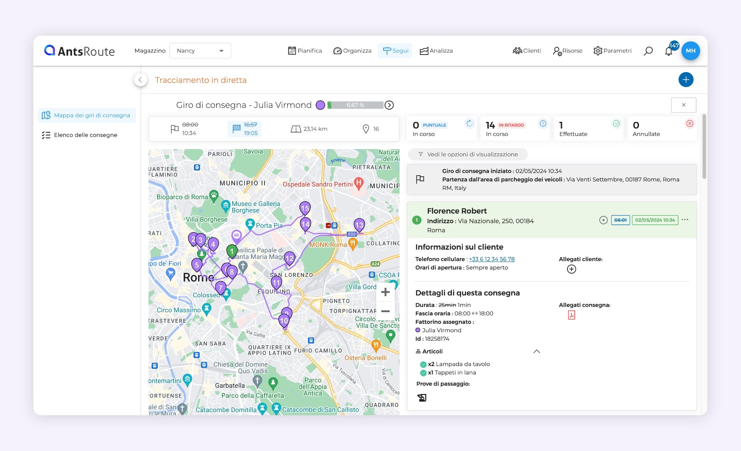Viewport: 741px width, 451px height.
Task: Click map marker 14
Action: 305,224
